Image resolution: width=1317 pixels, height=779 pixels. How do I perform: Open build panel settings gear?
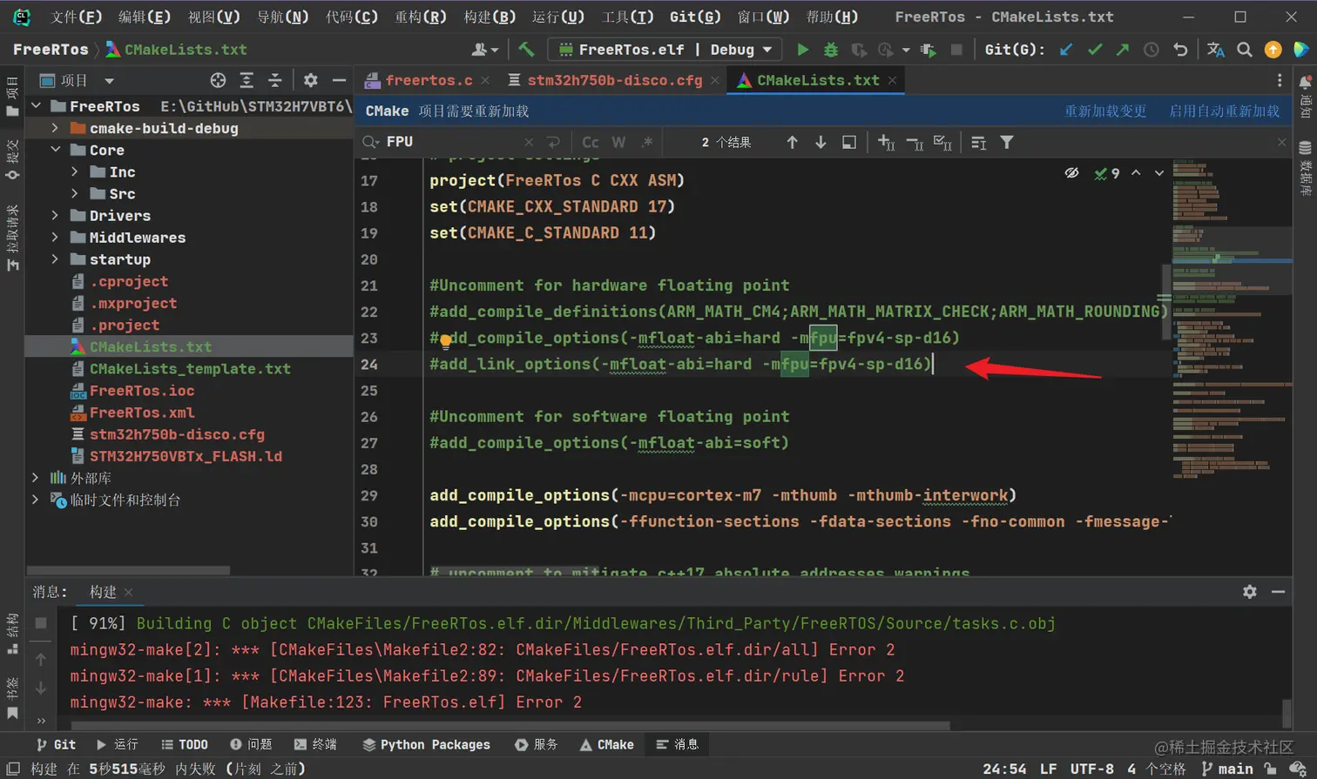(1250, 591)
